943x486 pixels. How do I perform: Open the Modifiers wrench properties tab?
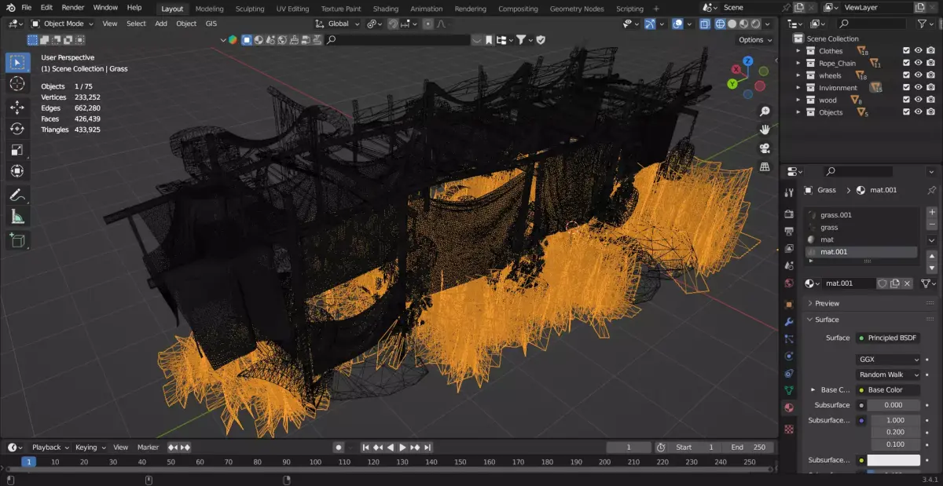pyautogui.click(x=789, y=321)
